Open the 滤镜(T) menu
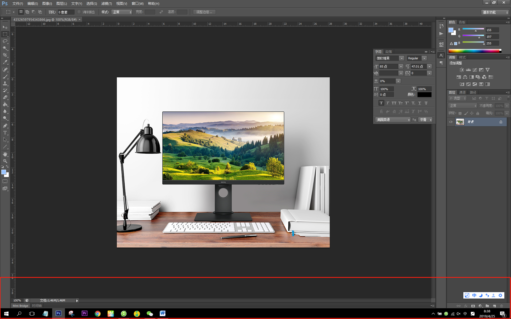The image size is (511, 319). (106, 3)
